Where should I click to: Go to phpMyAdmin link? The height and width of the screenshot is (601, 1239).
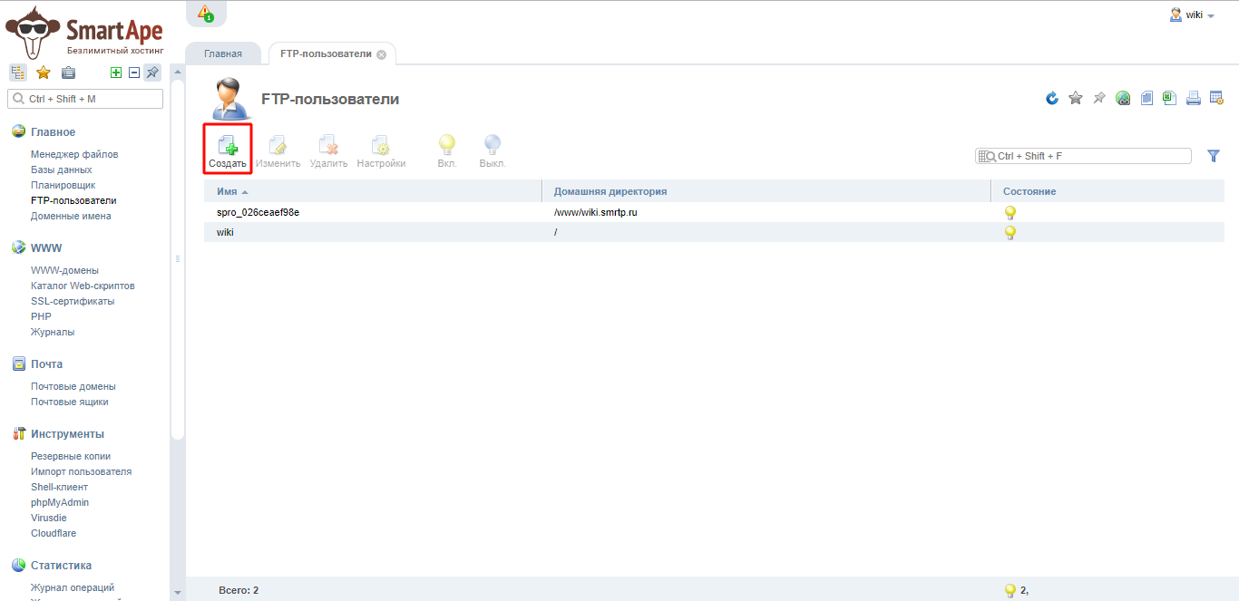(x=60, y=502)
